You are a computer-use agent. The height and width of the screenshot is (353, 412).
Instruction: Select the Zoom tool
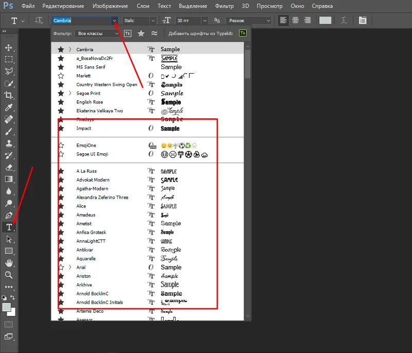(9, 275)
